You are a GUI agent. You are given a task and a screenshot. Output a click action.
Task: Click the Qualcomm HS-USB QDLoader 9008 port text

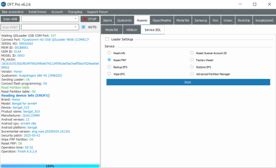pos(55,39)
